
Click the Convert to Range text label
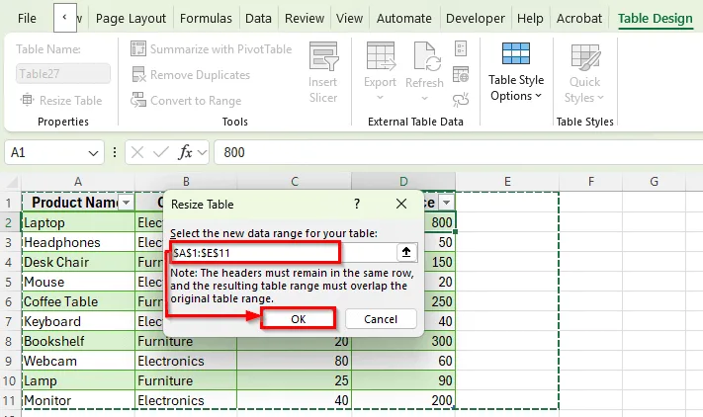(x=196, y=101)
